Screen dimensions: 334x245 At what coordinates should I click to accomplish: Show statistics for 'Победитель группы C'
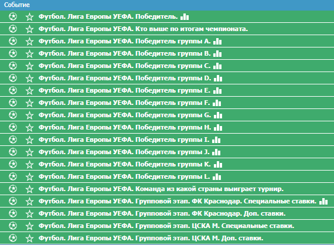(x=217, y=66)
